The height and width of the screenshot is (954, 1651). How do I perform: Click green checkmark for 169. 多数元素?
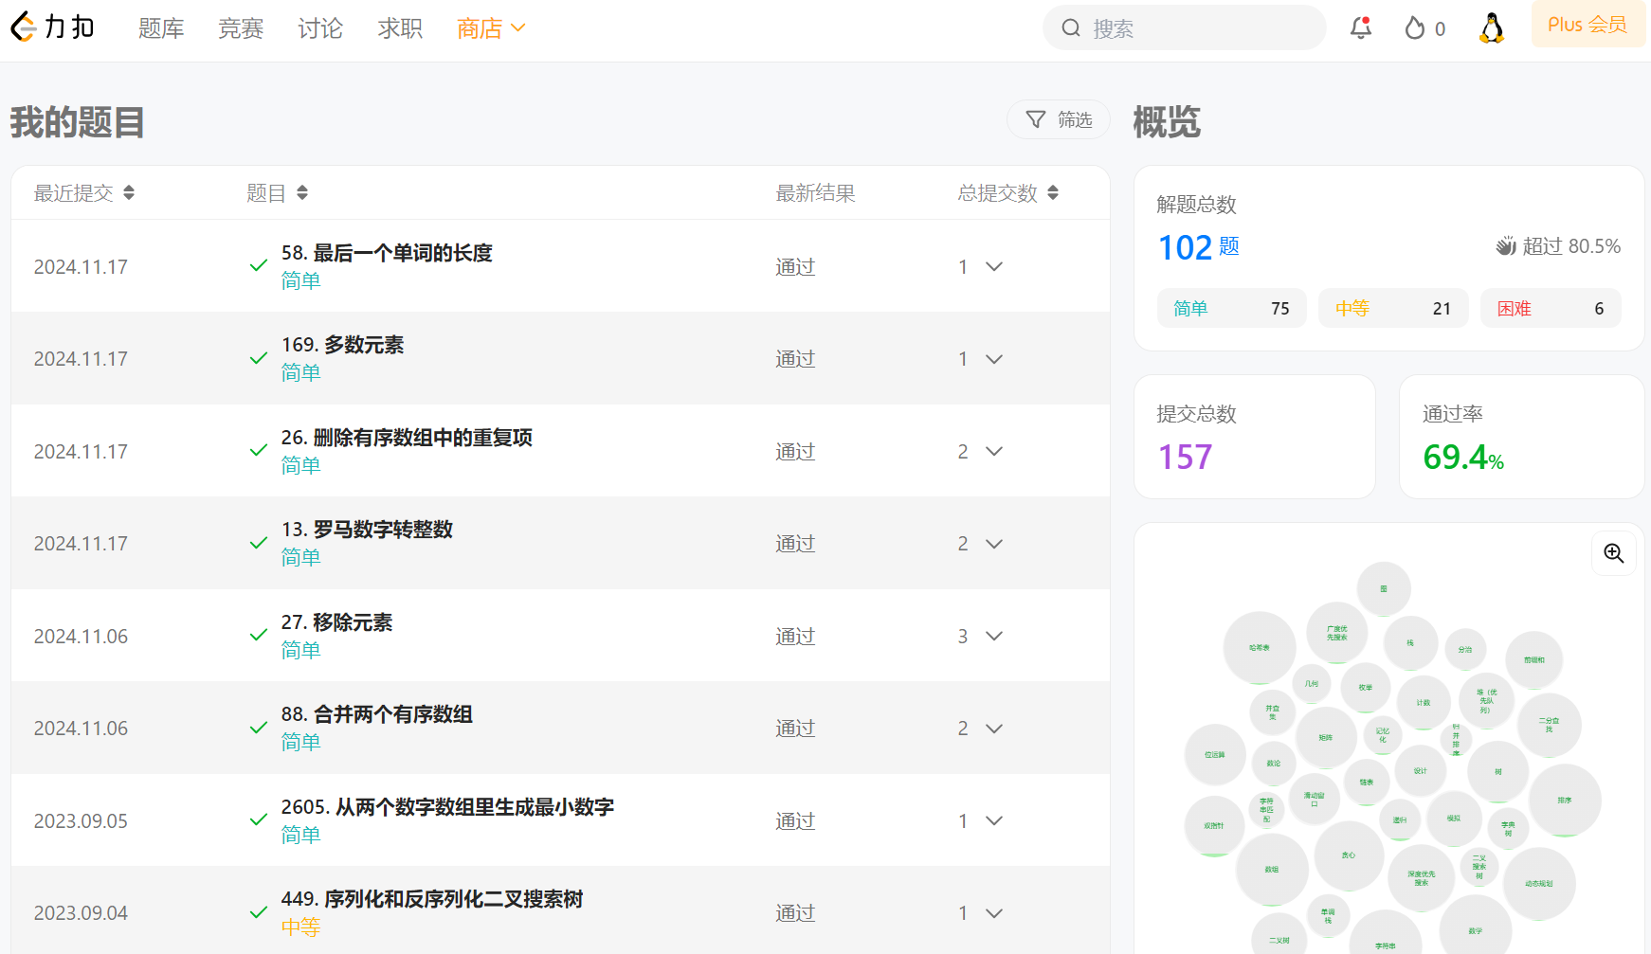point(258,358)
